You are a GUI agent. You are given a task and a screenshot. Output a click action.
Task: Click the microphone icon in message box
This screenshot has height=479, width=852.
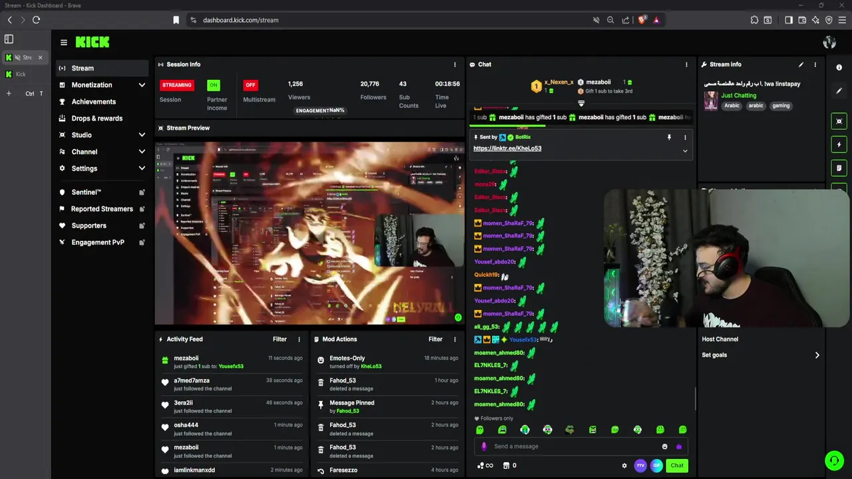pos(484,446)
